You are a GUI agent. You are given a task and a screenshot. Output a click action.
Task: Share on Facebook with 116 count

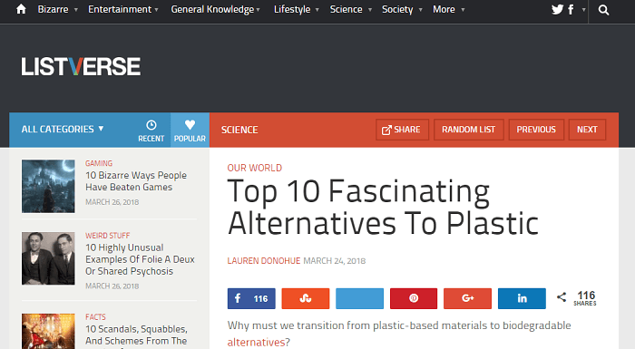pyautogui.click(x=251, y=298)
